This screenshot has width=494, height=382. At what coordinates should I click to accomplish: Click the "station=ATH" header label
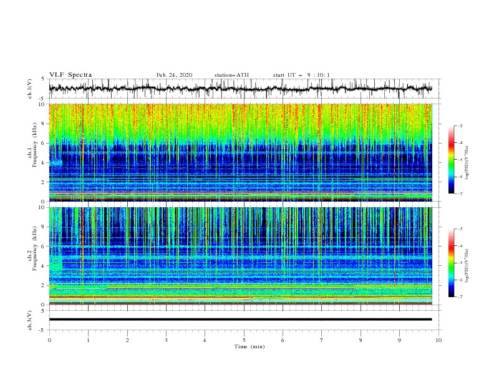coord(231,75)
